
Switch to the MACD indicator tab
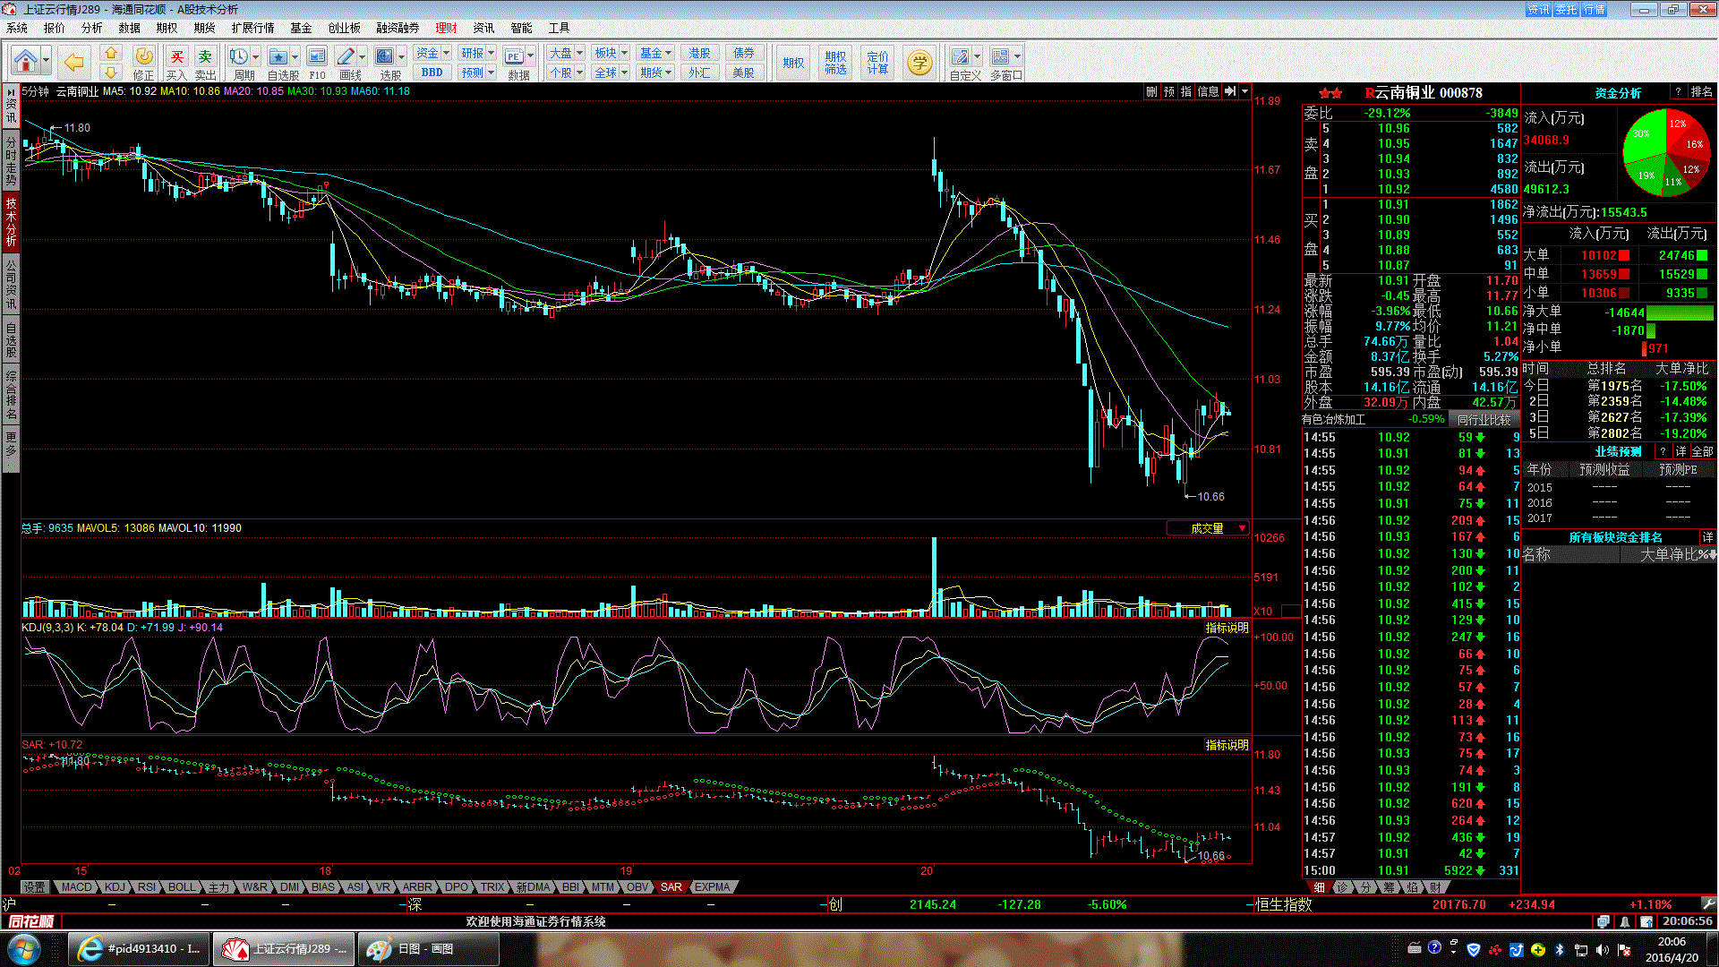76,887
